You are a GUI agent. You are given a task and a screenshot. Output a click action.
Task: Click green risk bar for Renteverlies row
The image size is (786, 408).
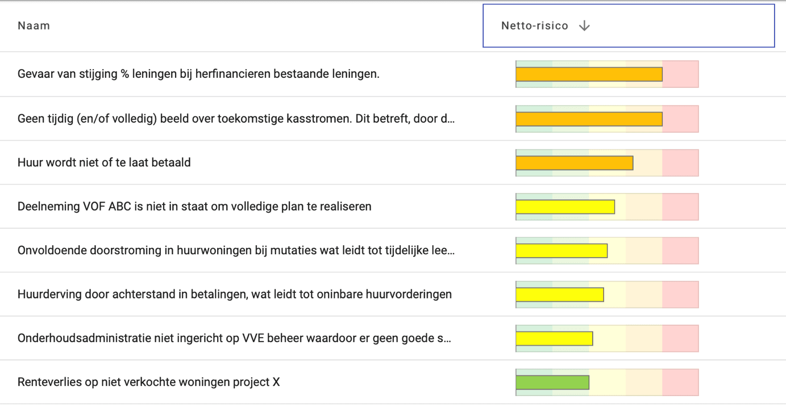pos(552,382)
